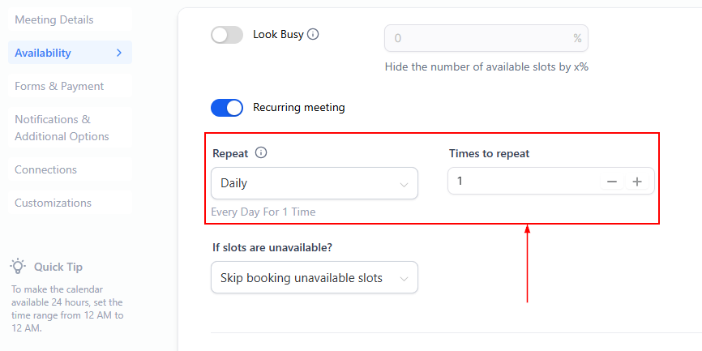Click the Look Busy info icon
This screenshot has width=702, height=351.
click(x=313, y=35)
